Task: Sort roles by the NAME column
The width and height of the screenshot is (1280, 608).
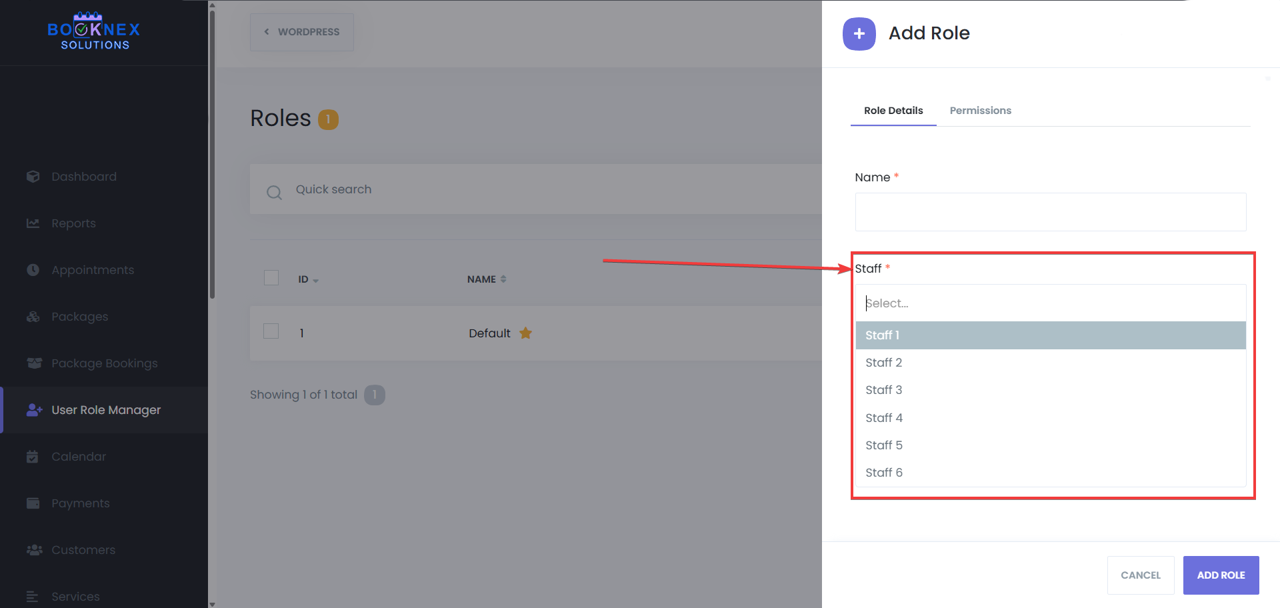Action: coord(486,279)
